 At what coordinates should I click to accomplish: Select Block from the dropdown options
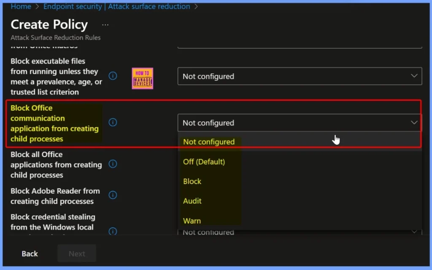coord(192,182)
